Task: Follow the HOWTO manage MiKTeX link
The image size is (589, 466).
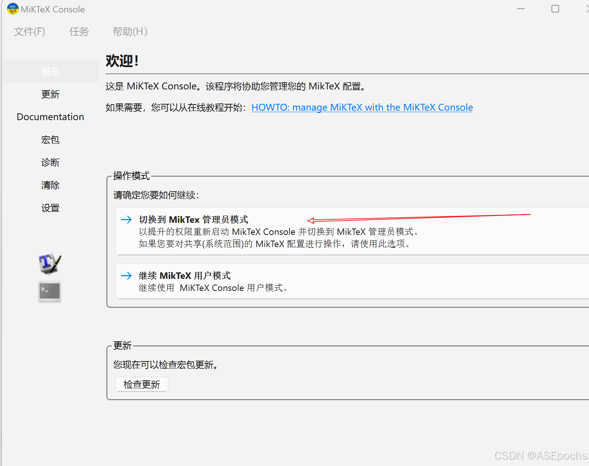Action: point(362,107)
